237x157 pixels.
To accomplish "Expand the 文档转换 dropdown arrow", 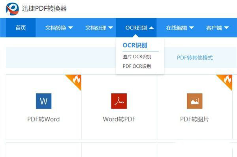I will 70,28.
